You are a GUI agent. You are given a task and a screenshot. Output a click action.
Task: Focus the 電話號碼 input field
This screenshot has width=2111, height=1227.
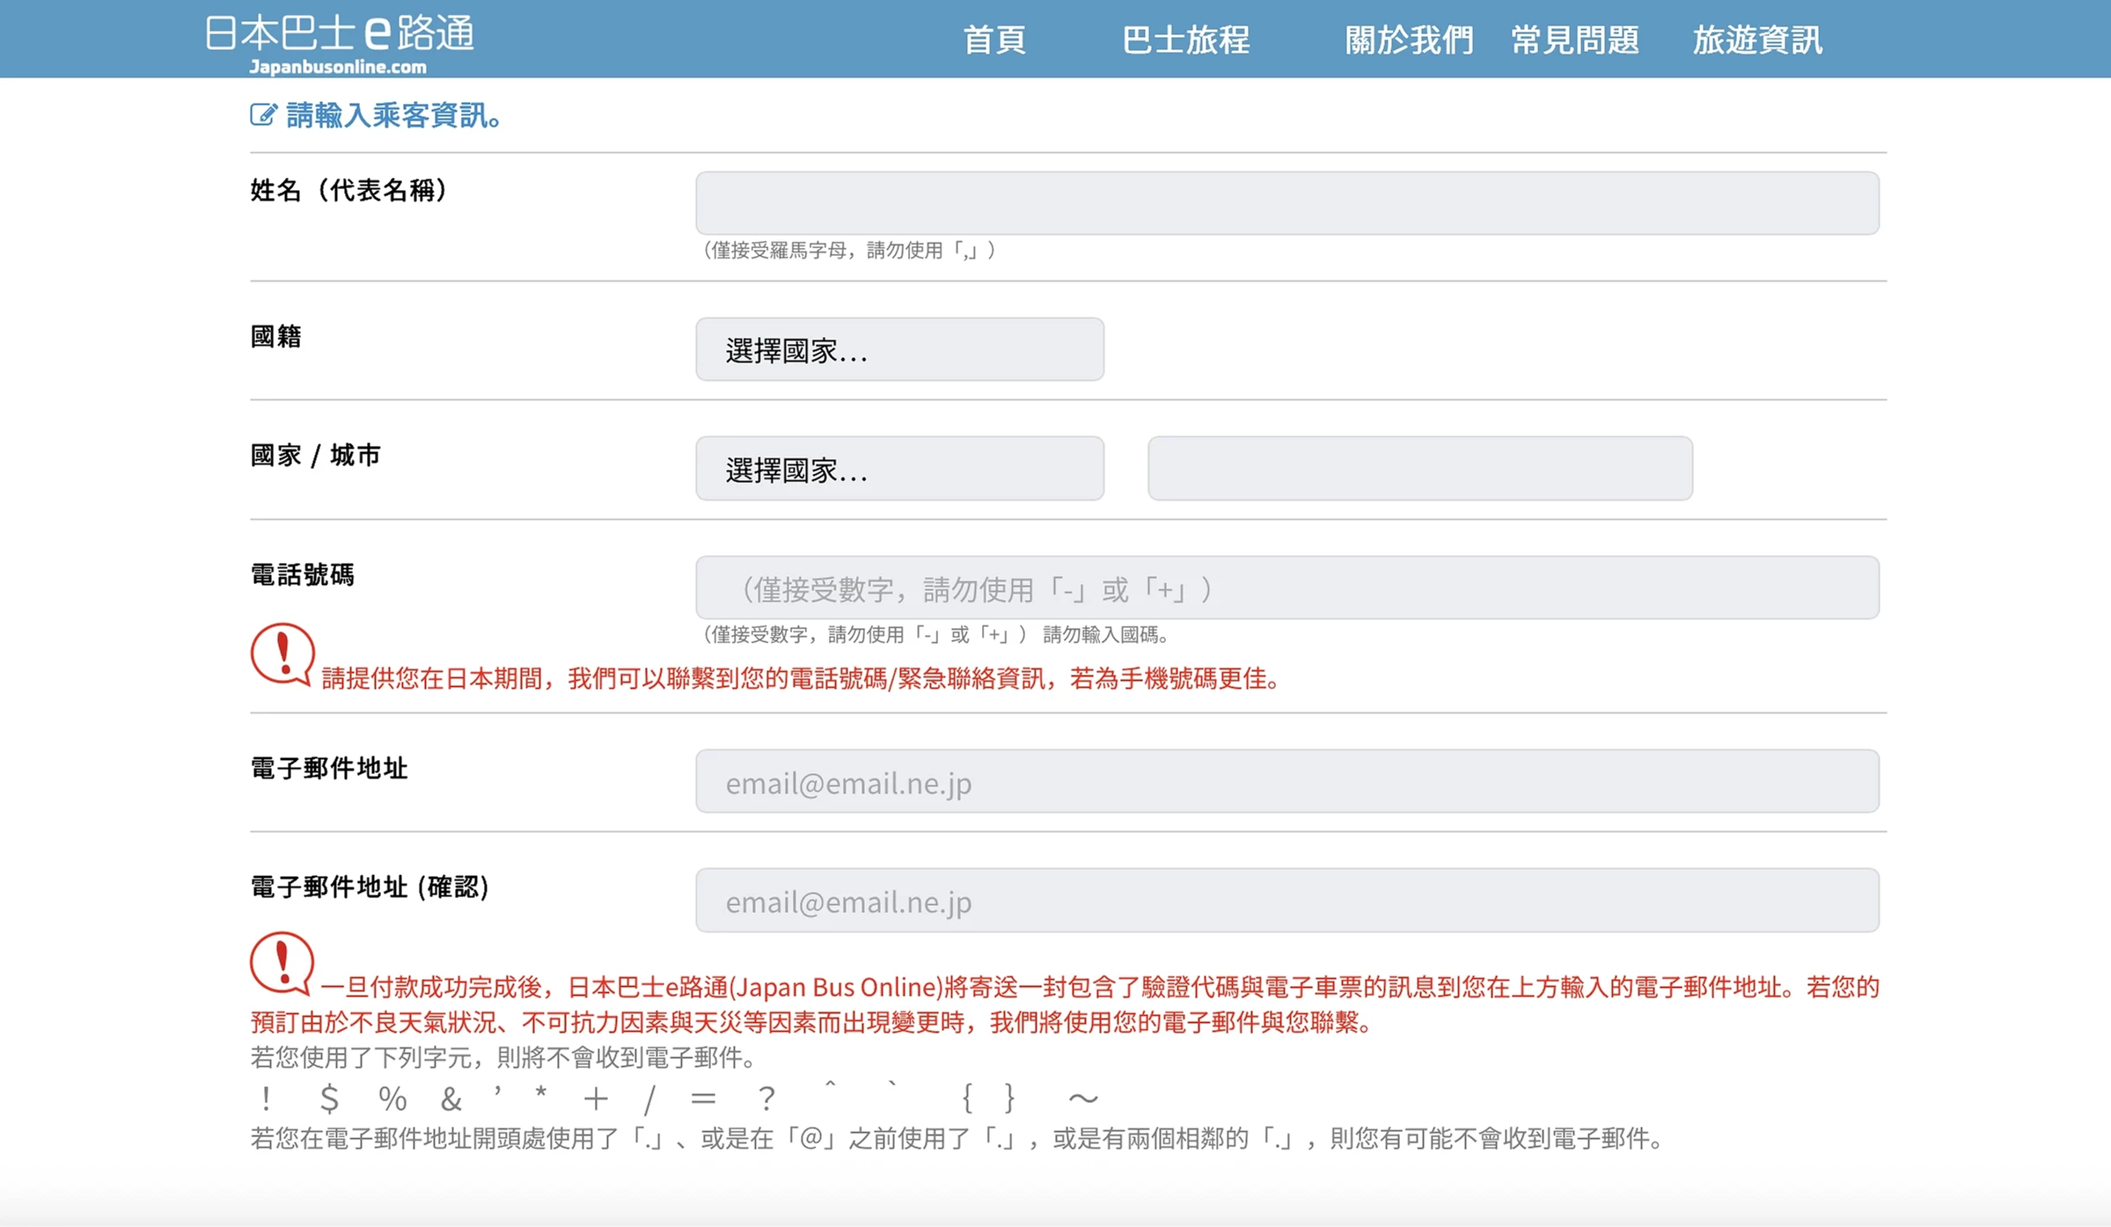coord(1287,588)
